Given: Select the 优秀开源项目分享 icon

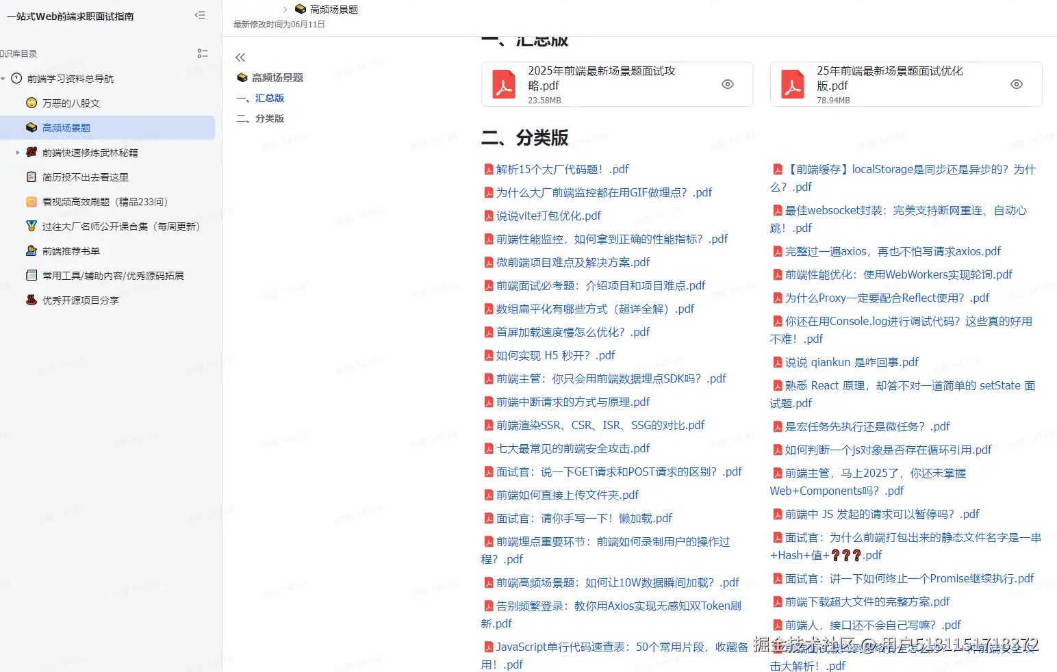Looking at the screenshot, I should tap(31, 300).
